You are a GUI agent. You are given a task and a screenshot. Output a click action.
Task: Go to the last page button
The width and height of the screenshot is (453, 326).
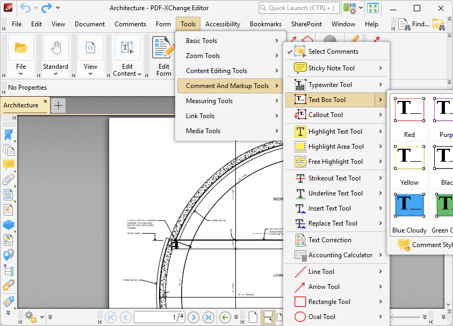coord(208,317)
